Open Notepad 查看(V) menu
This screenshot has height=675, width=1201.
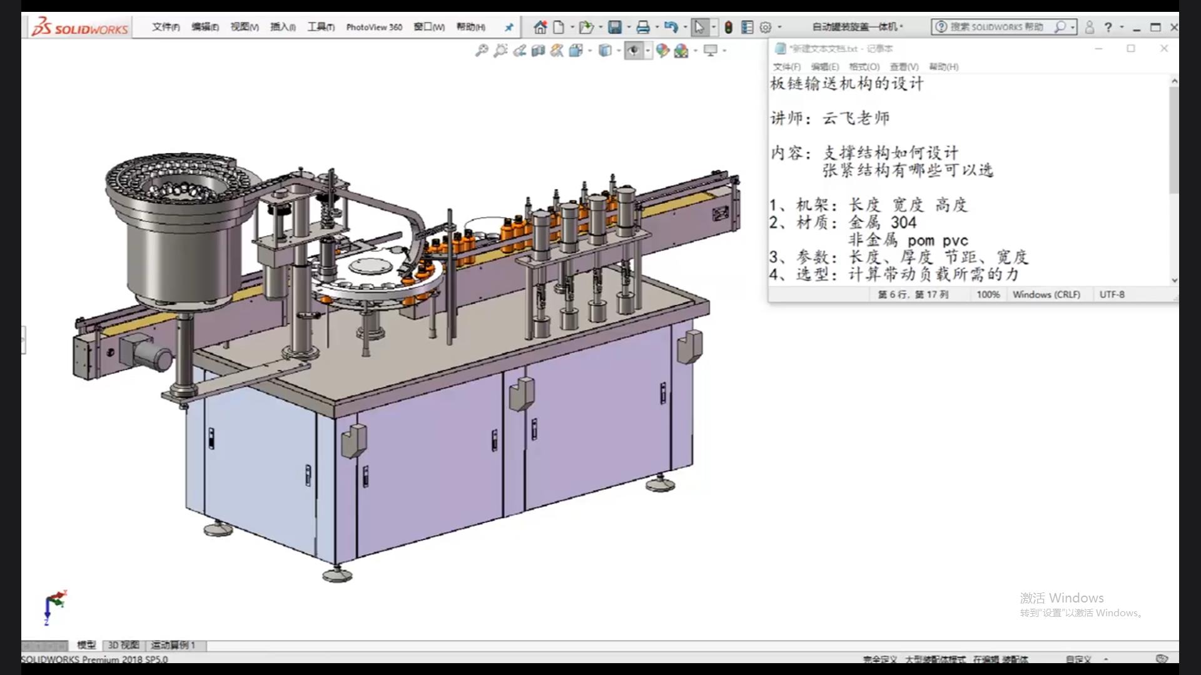(904, 67)
